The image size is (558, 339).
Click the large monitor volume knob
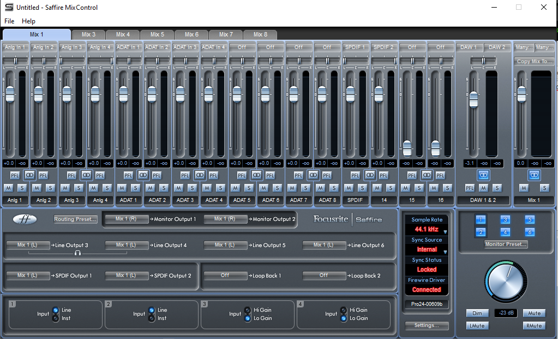click(506, 282)
